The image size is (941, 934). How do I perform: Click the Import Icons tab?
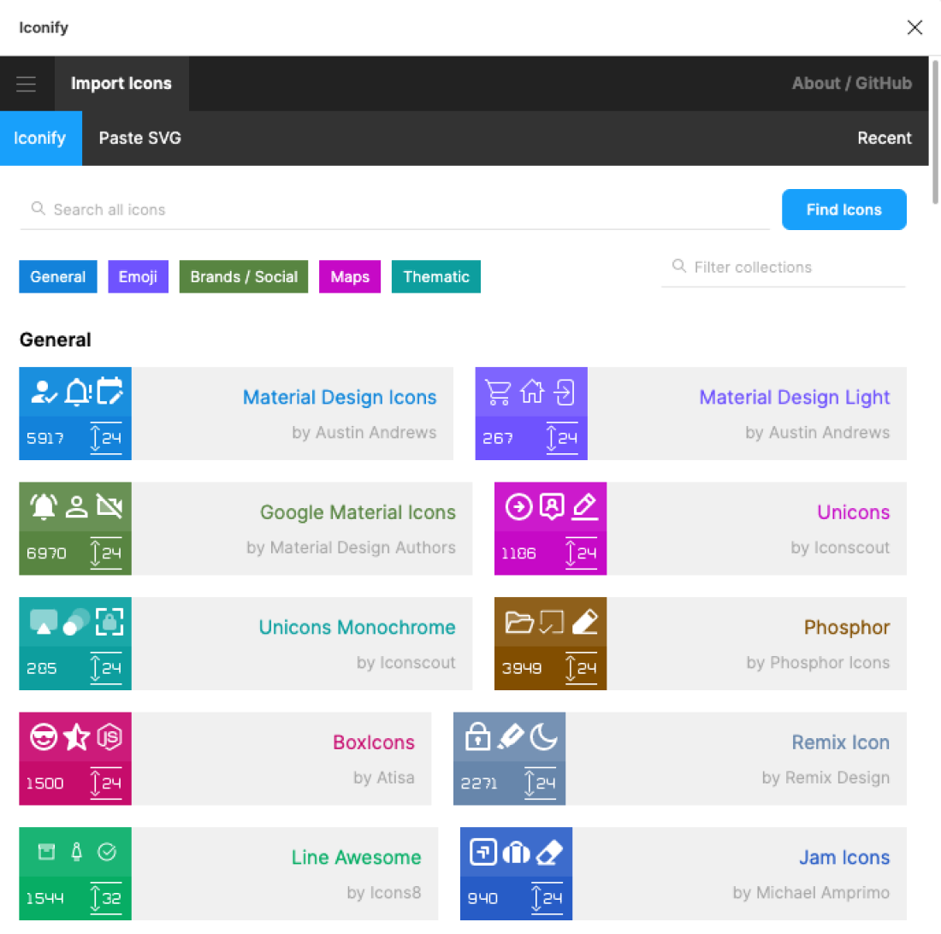point(121,83)
